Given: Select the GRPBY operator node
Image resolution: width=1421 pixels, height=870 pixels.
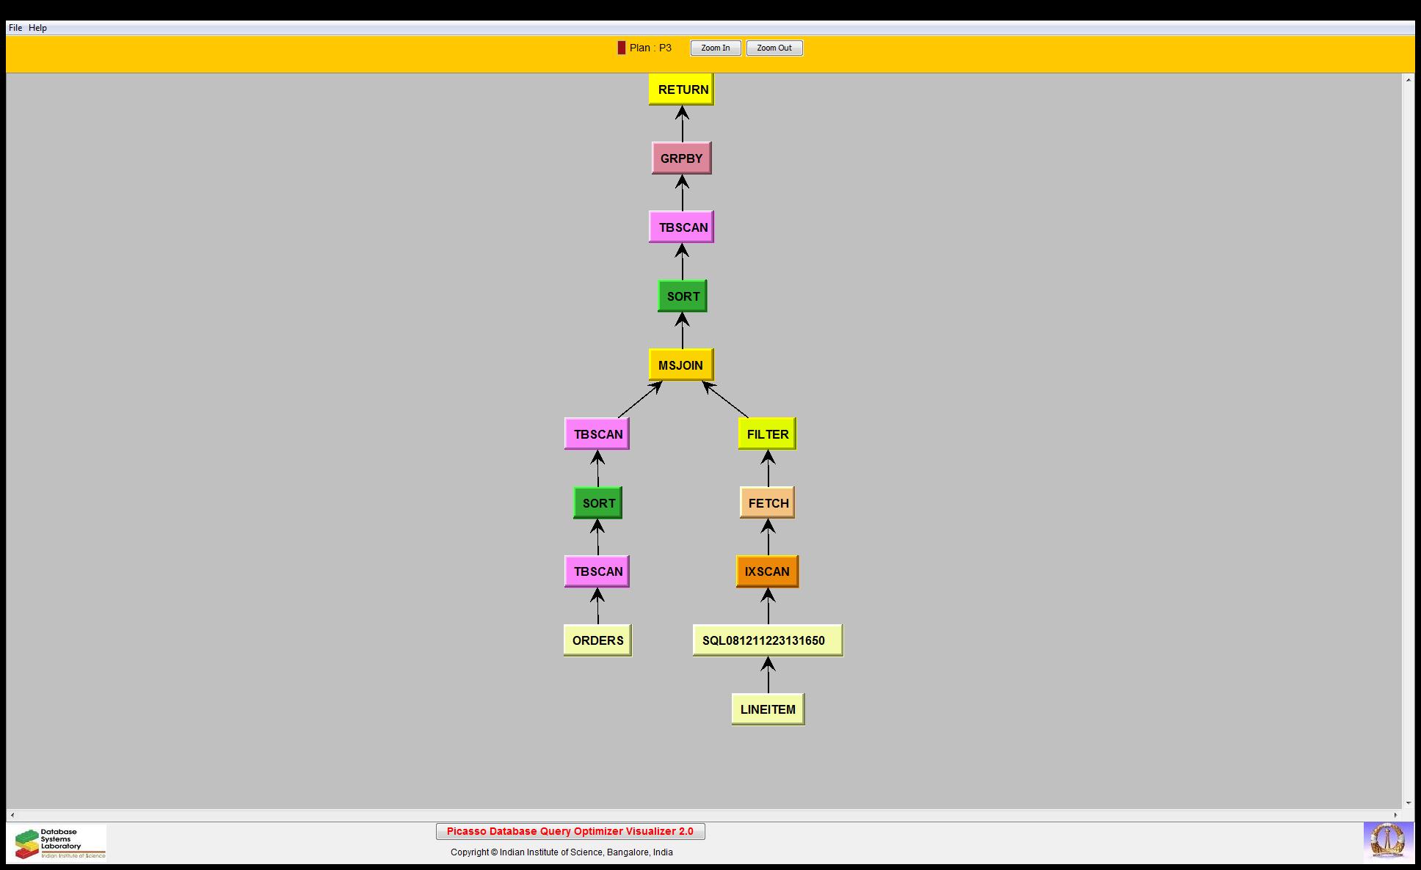Looking at the screenshot, I should pos(681,158).
